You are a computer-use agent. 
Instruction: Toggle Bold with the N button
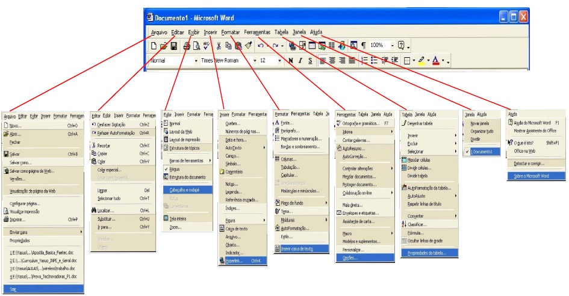290,61
